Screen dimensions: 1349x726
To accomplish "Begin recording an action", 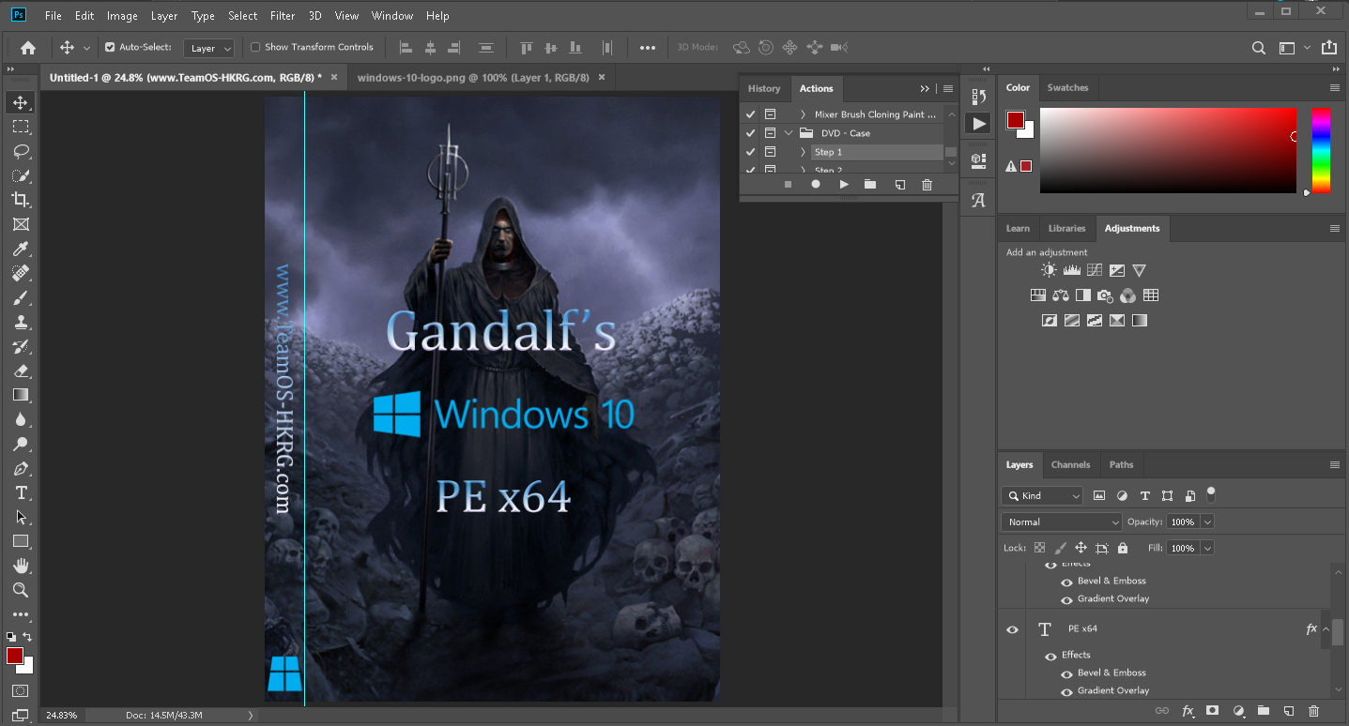I will tap(816, 185).
